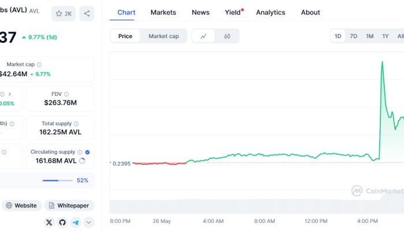Switch to line chart view icon
This screenshot has height=231, width=404.
click(x=204, y=36)
